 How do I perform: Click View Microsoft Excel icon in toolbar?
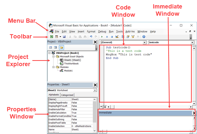click(x=51, y=37)
